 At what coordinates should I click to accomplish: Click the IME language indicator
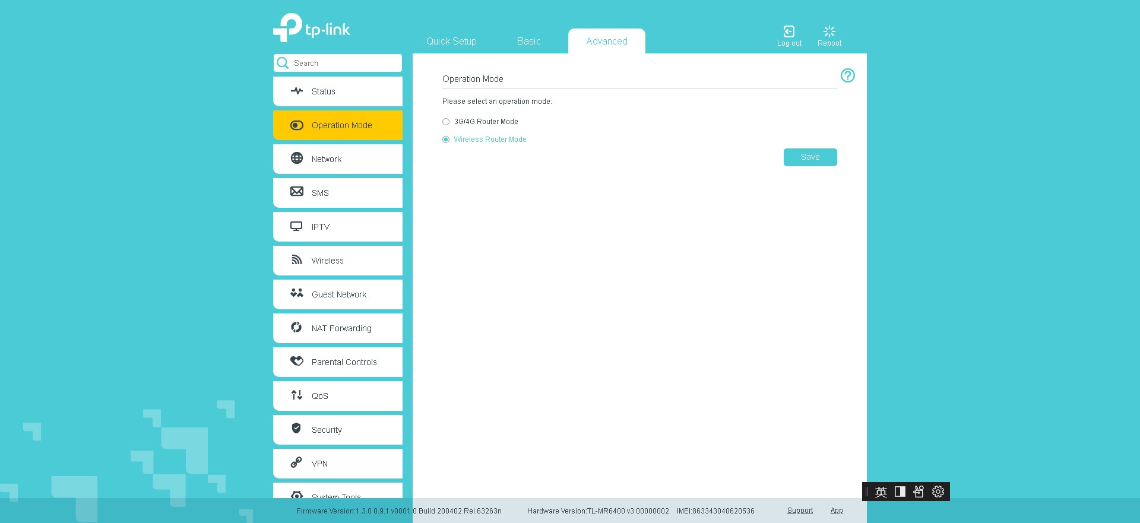point(881,492)
